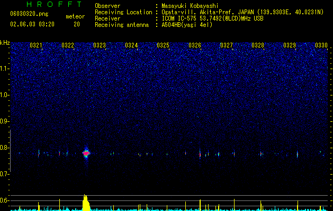Click the 1.0 kHz axis label

(x=5, y=95)
